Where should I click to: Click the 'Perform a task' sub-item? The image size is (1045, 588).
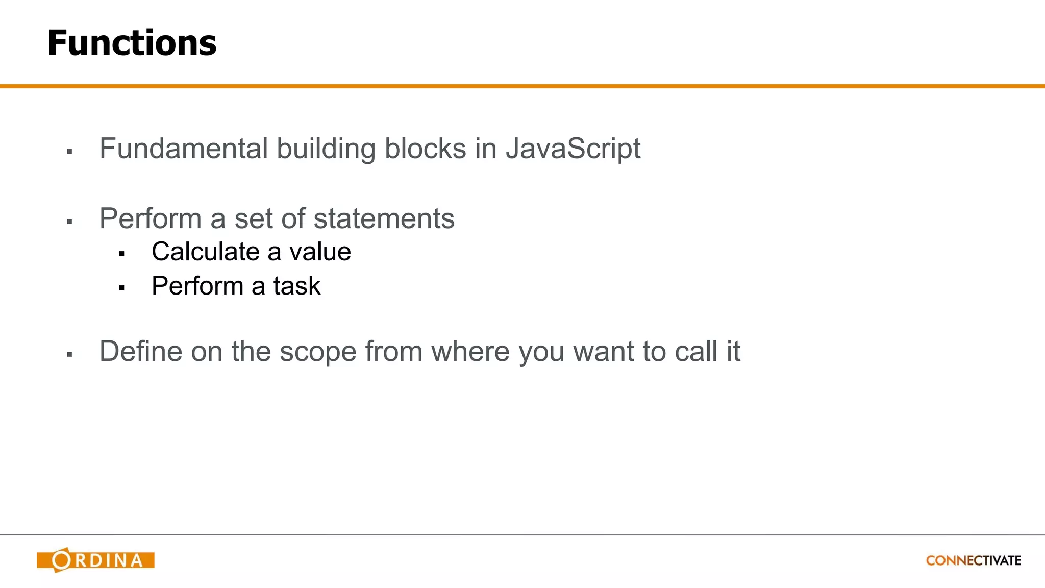point(236,285)
